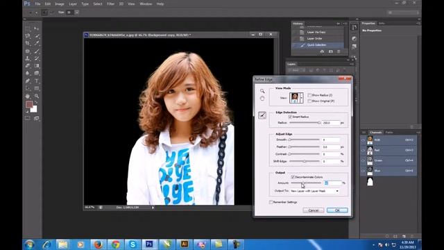This screenshot has height=250, width=444.
Task: Select the Hand tool in the toolbox
Action: coord(28,96)
